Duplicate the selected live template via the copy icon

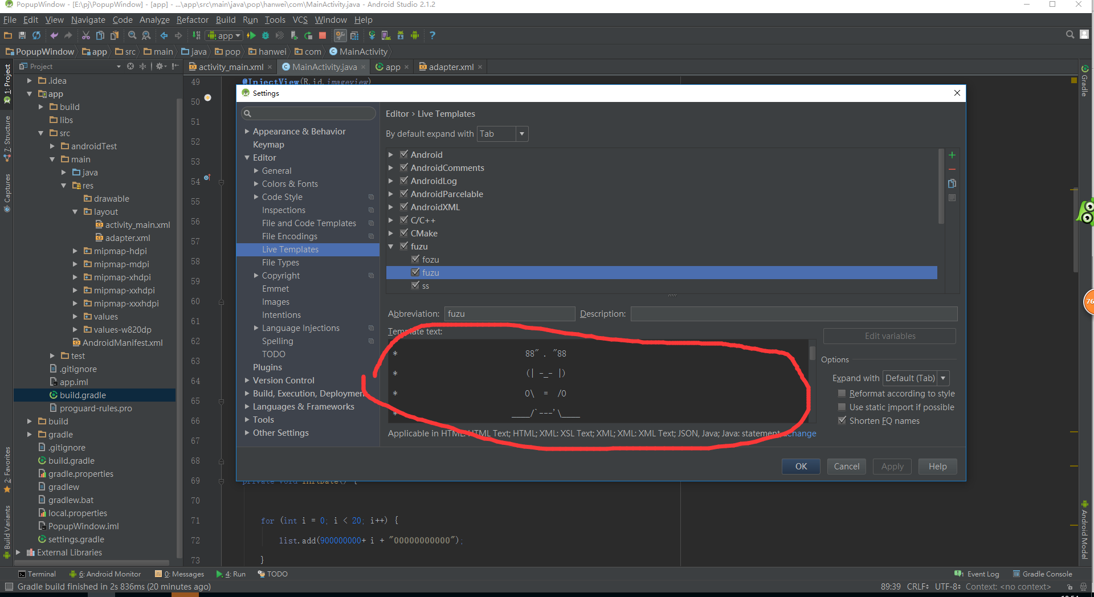point(952,183)
